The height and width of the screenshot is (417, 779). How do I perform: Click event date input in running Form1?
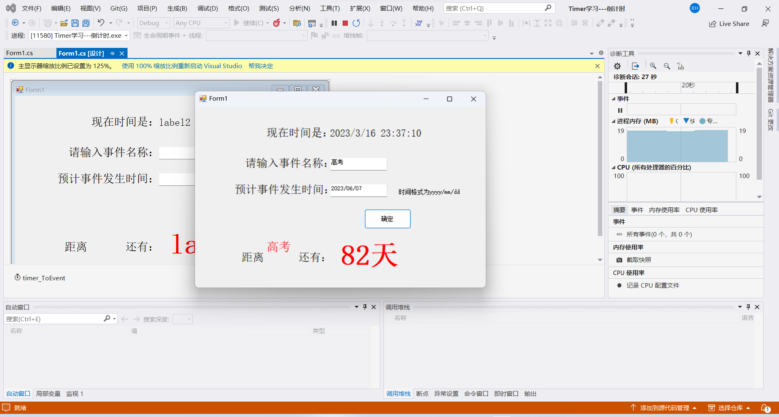358,189
